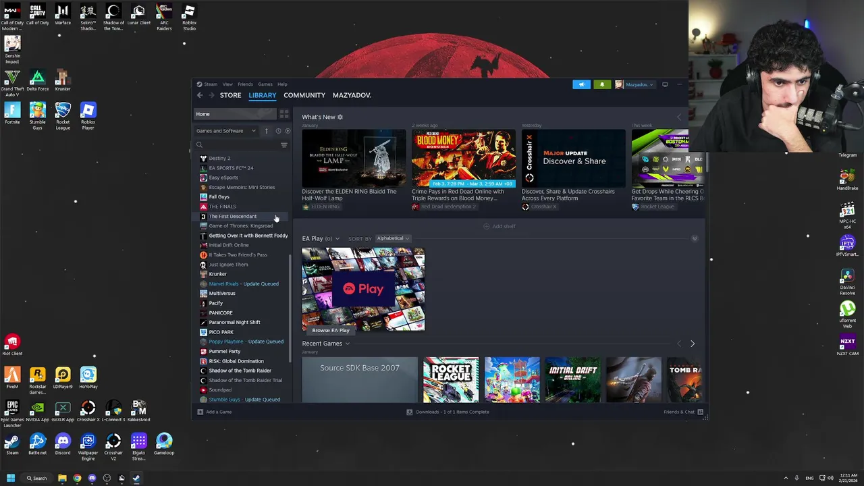Switch to the STORE tab
Screen dimensions: 864x486
[230, 95]
